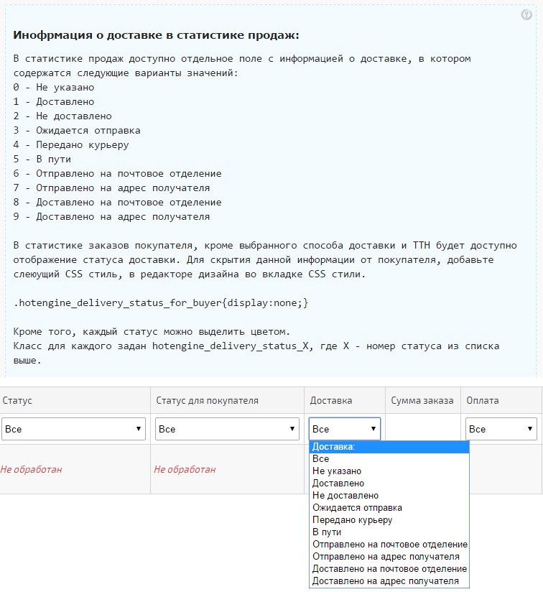Select the Не указано delivery option
The height and width of the screenshot is (592, 543).
coord(337,471)
